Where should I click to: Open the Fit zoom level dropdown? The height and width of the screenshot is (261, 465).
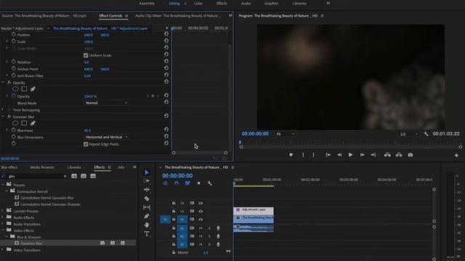click(285, 134)
